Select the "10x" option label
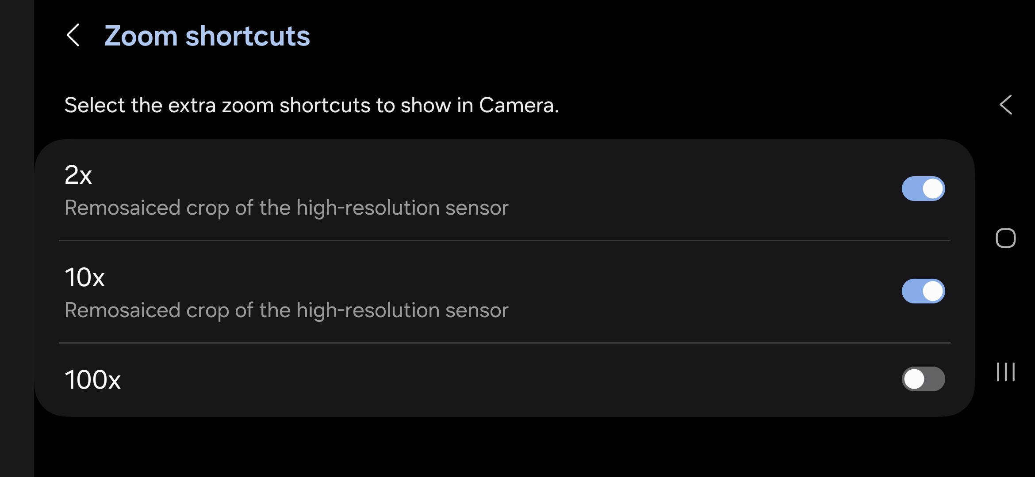The image size is (1035, 477). point(85,277)
